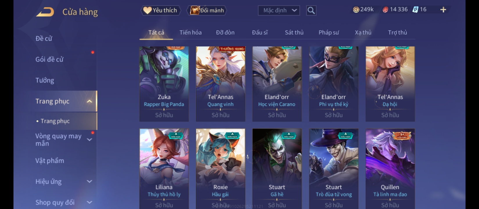Tap the plus icon to add currency
The image size is (479, 209).
pos(443,10)
